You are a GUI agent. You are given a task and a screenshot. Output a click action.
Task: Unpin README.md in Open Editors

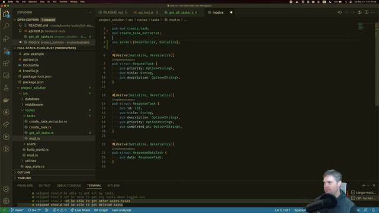pos(20,25)
